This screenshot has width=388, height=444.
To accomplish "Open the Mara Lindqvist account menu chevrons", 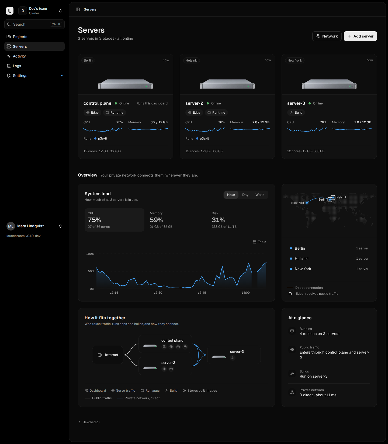I will click(60, 226).
